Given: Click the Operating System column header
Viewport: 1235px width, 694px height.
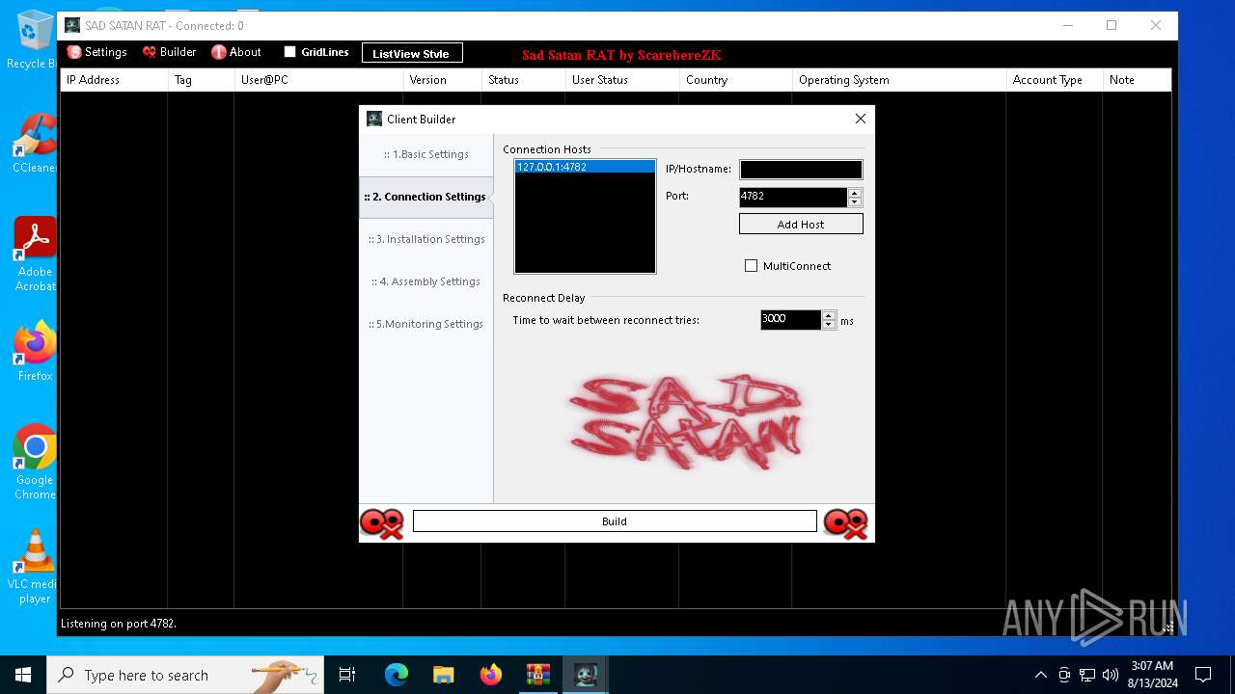Looking at the screenshot, I should pyautogui.click(x=899, y=80).
